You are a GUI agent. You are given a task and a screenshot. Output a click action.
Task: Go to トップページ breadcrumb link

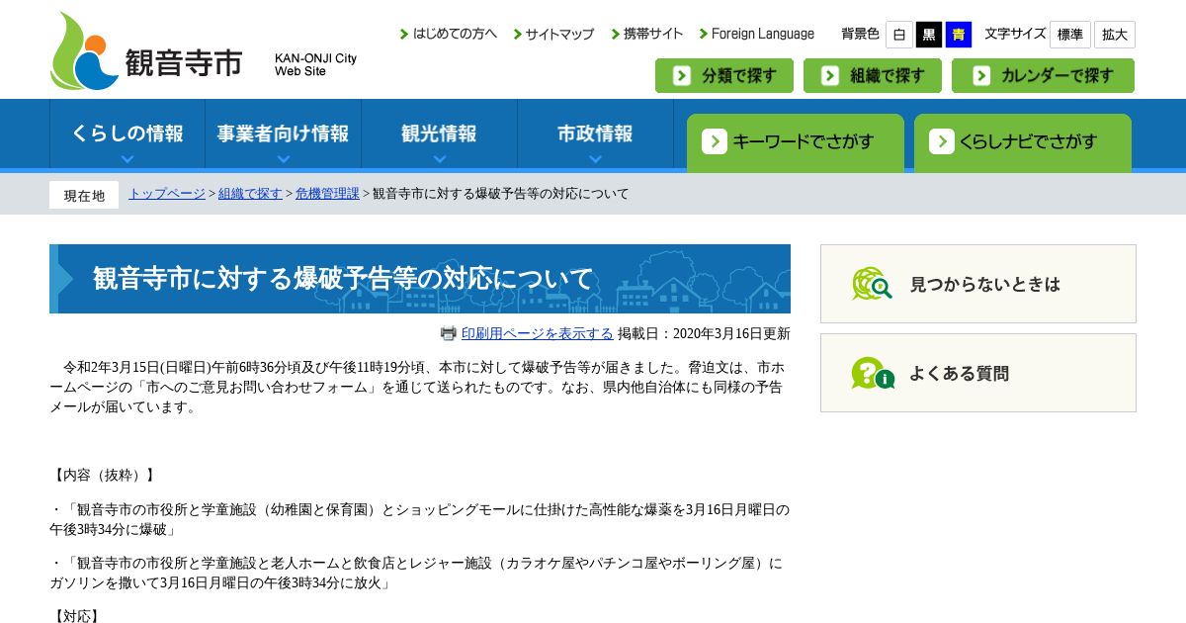coord(167,194)
